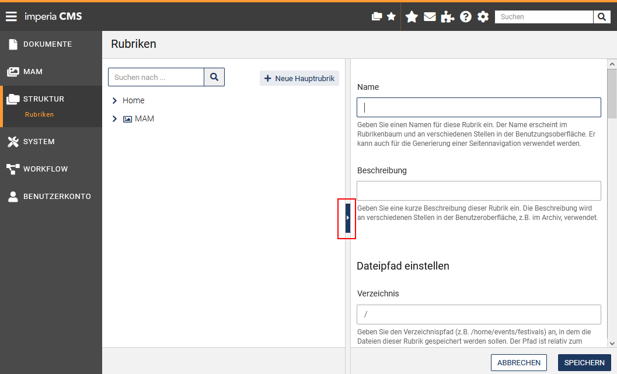Open the envelope messages icon

pos(430,17)
